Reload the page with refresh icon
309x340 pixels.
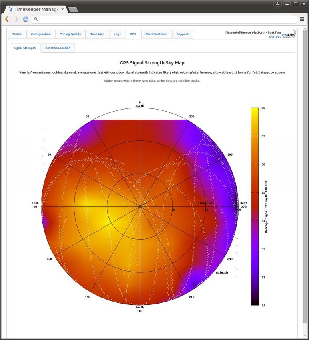tap(26, 19)
